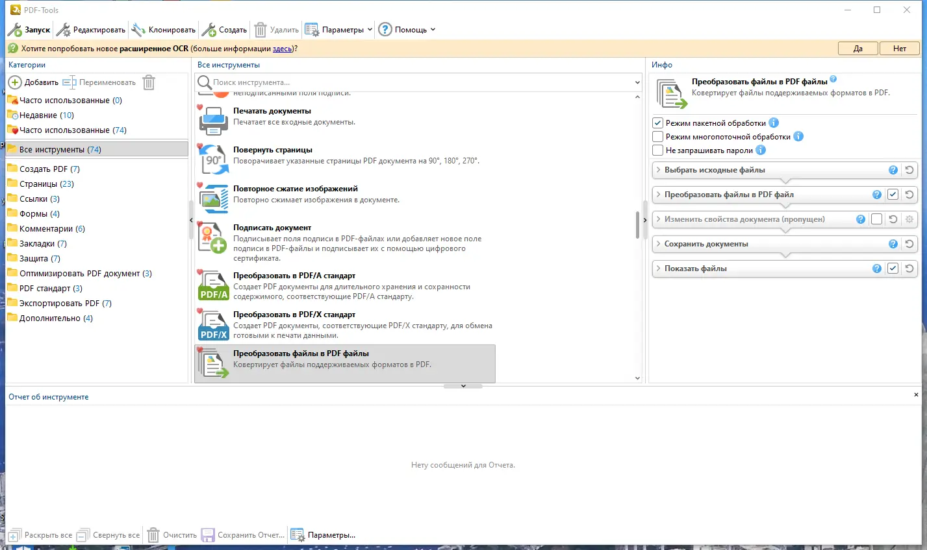
Task: Expand the Показать файлы step
Action: click(658, 269)
